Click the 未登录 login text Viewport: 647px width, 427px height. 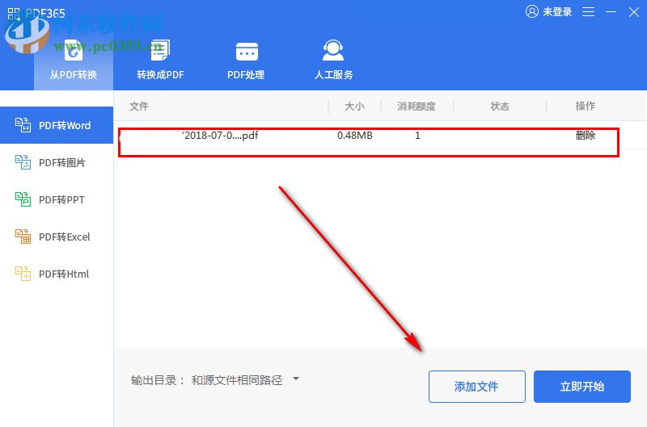pos(557,12)
